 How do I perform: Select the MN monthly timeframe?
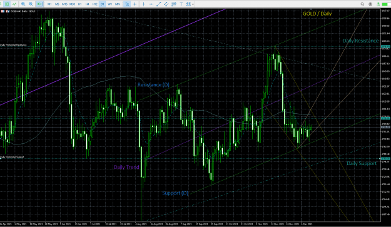117,4
